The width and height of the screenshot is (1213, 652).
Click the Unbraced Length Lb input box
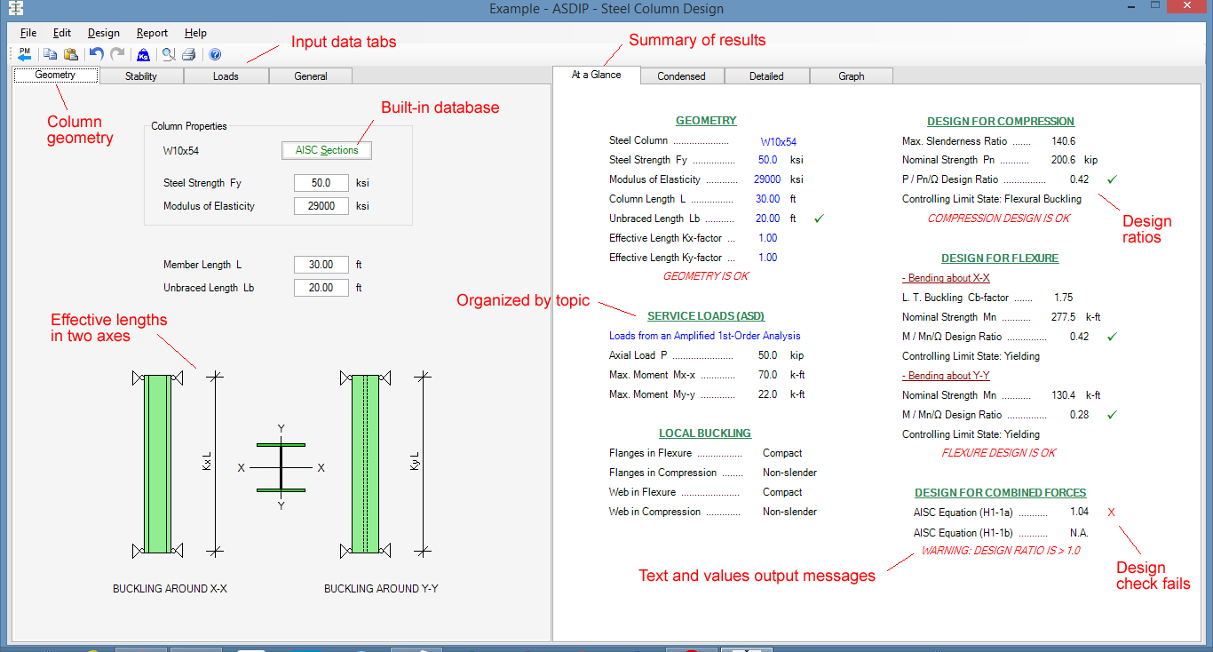(321, 288)
